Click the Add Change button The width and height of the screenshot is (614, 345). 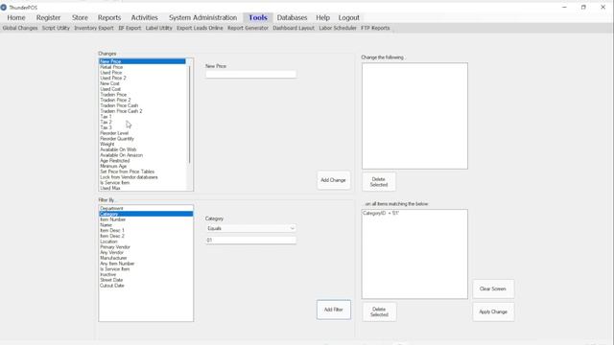click(x=333, y=180)
